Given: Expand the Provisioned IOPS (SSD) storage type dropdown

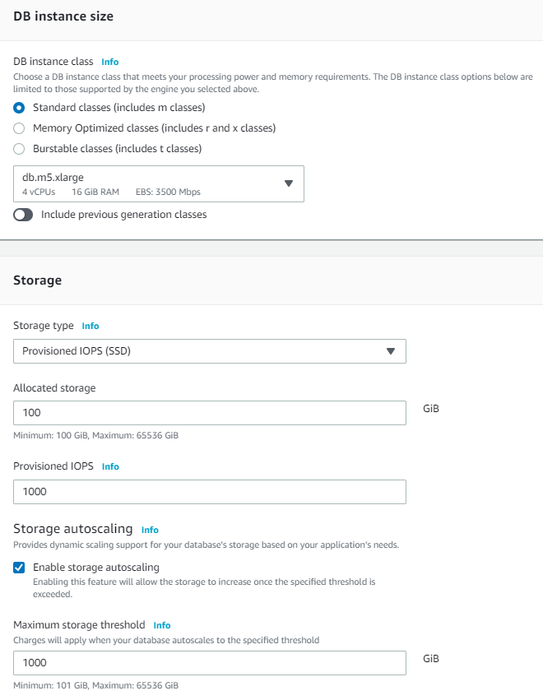Looking at the screenshot, I should coord(210,351).
